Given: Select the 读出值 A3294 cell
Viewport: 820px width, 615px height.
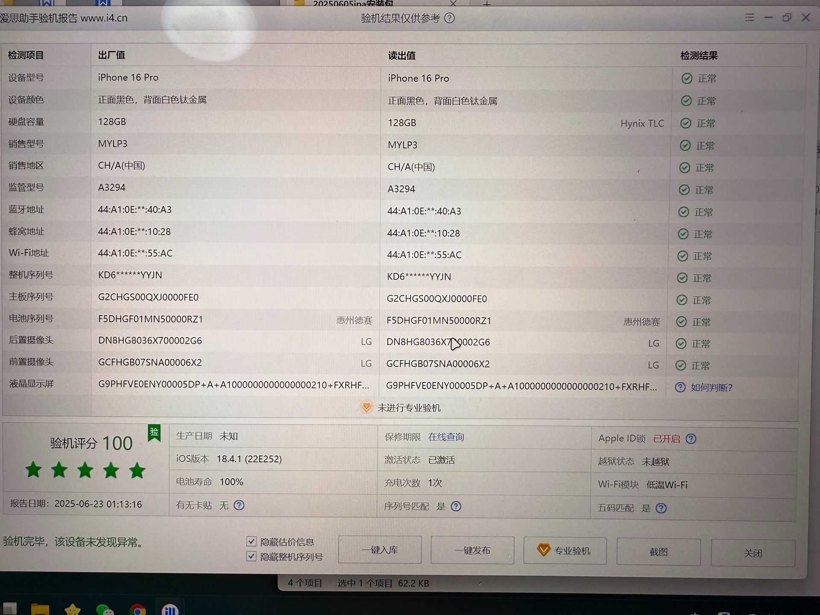Looking at the screenshot, I should tap(401, 189).
